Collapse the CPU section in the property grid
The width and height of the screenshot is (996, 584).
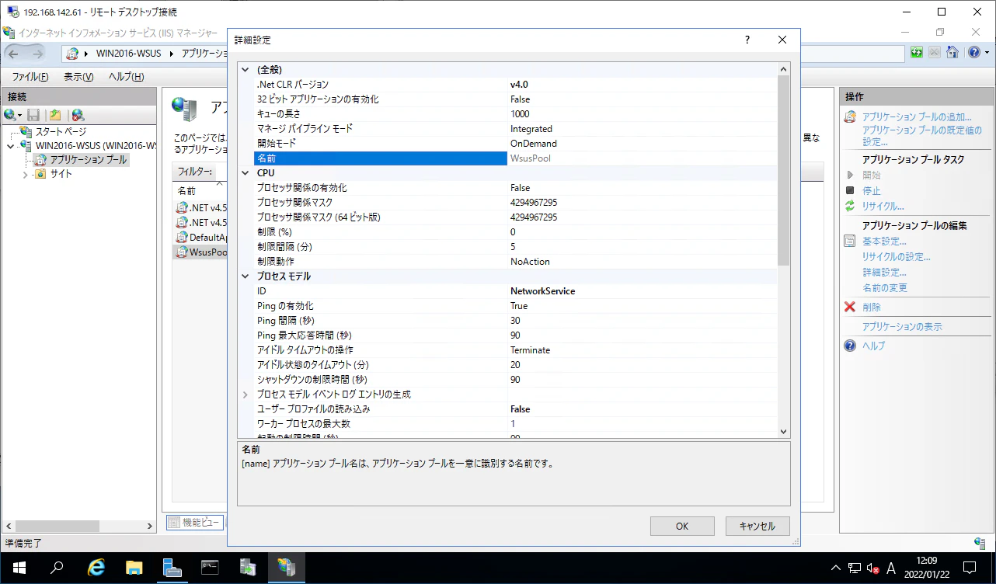[246, 173]
